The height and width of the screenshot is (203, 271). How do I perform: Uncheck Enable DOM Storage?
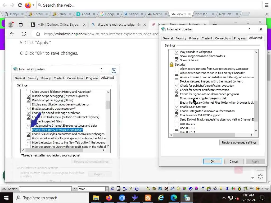(177, 107)
